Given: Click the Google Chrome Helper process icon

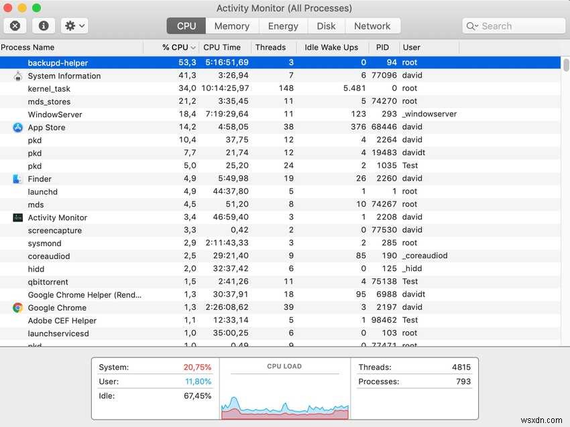Looking at the screenshot, I should coord(18,294).
